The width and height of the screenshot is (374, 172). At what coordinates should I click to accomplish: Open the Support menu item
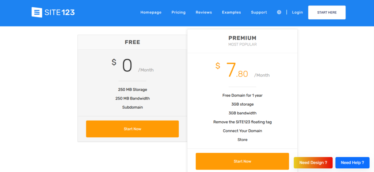pyautogui.click(x=259, y=12)
